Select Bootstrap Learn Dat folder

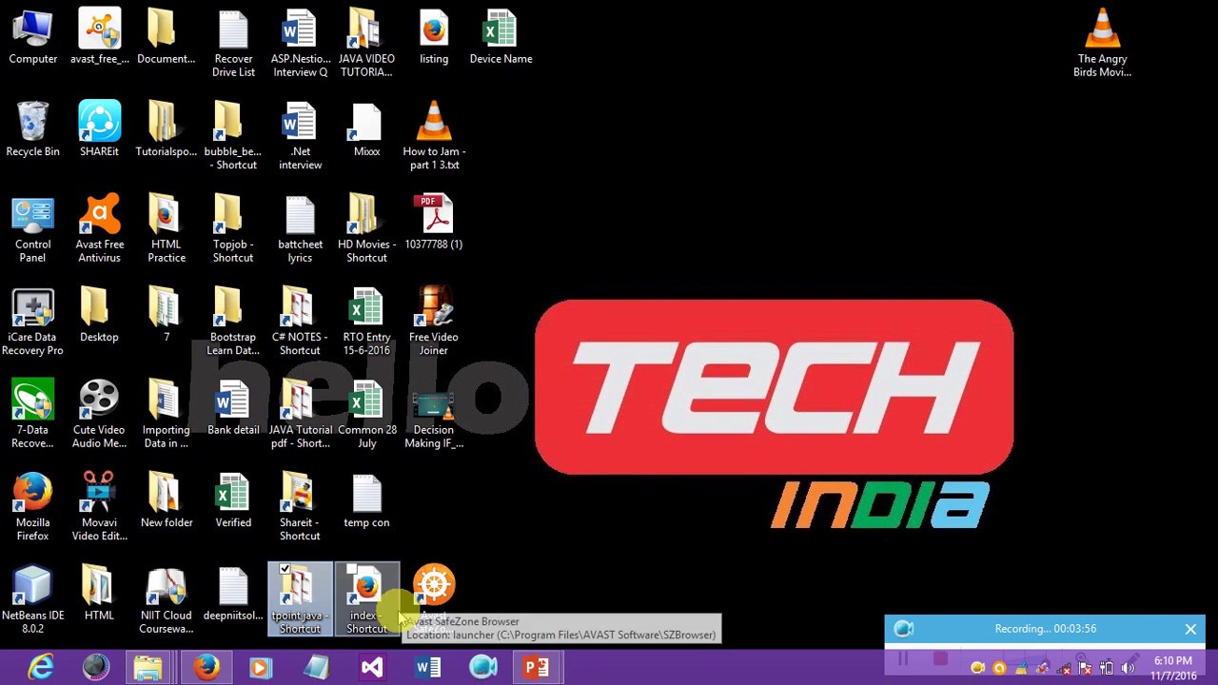point(233,323)
